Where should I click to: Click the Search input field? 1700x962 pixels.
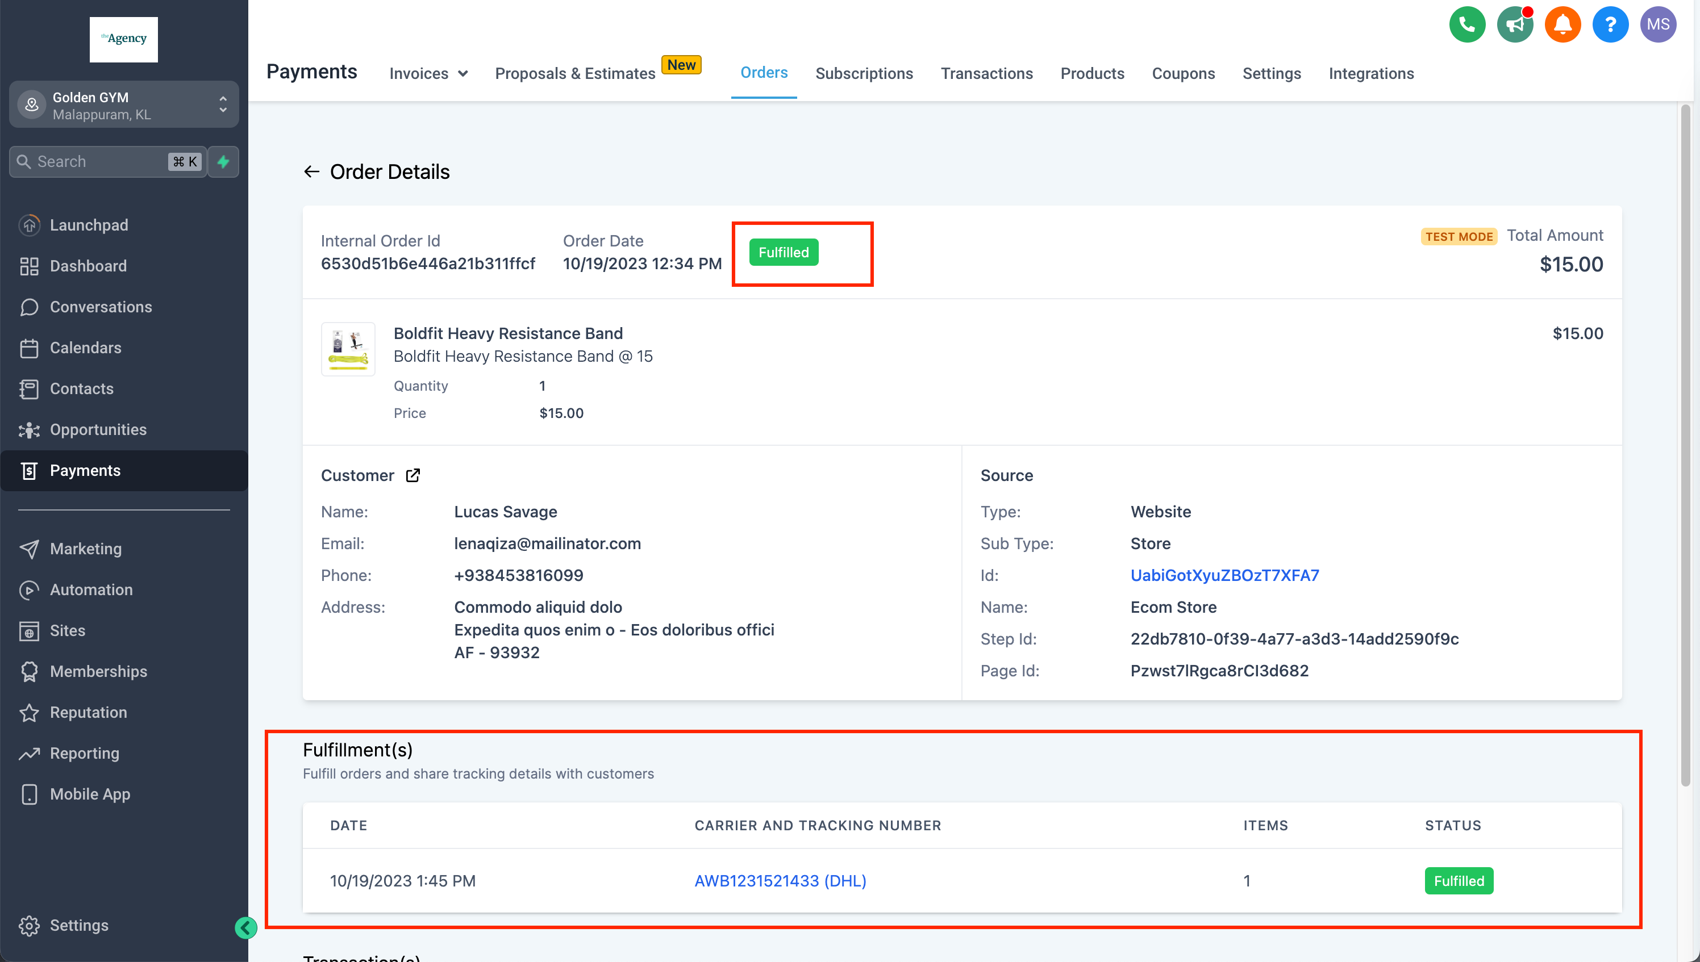click(x=109, y=162)
